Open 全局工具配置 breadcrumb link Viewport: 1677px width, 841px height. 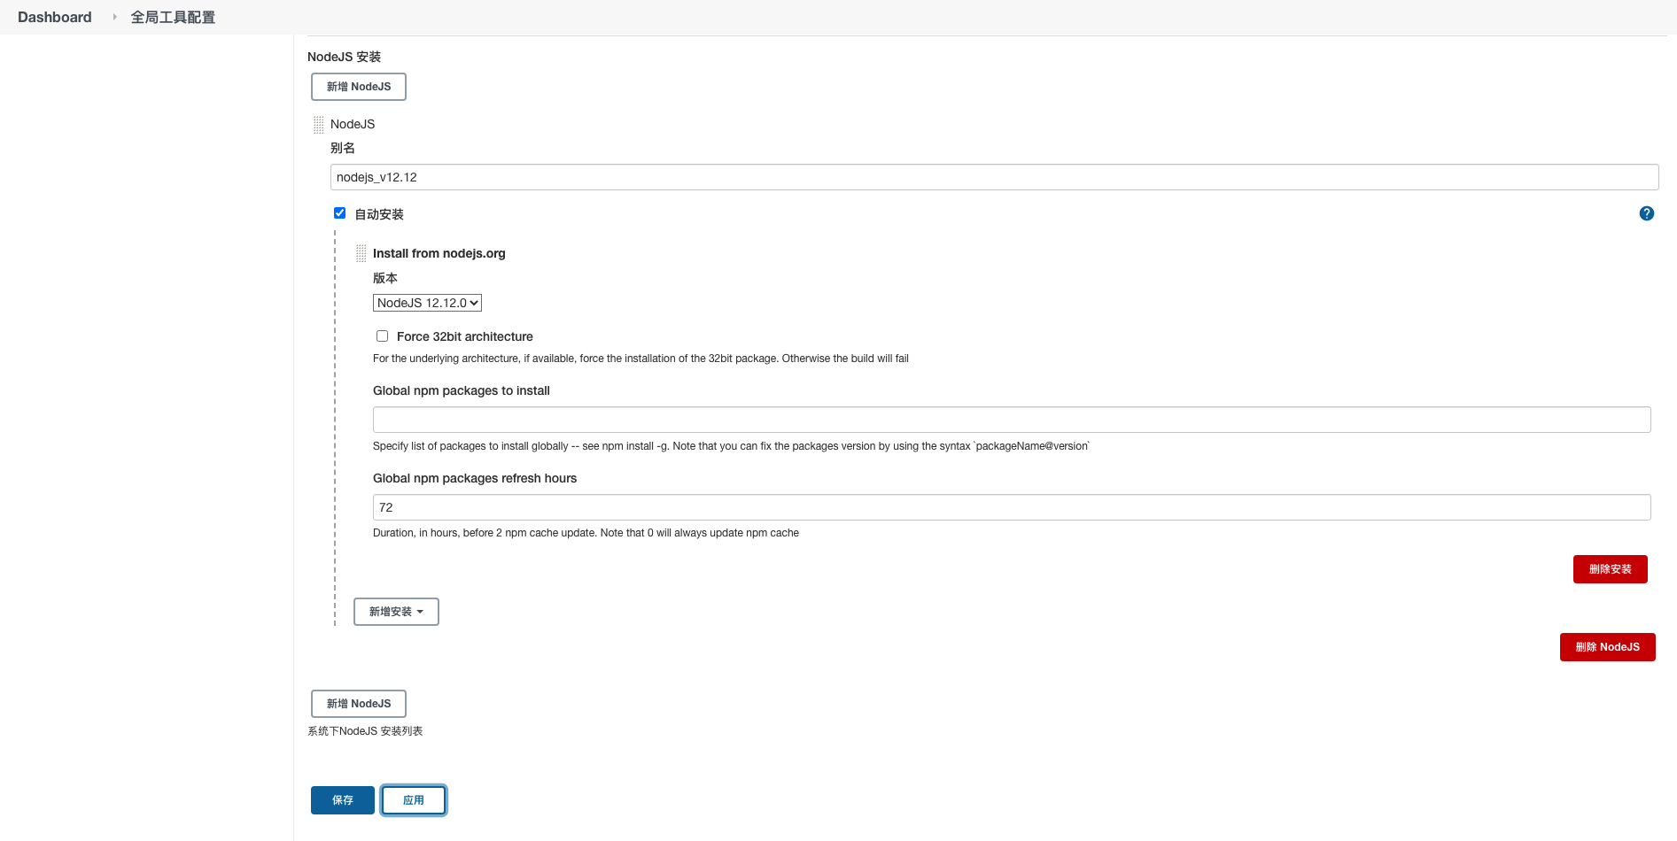[173, 17]
